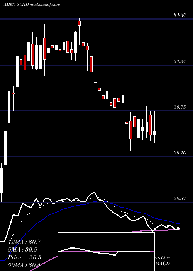Image resolution: width=193 pixels, height=271 pixels.
Task: Click the AMEX SCHD mail.munafa.pro title text
Action: [x=32, y=5]
